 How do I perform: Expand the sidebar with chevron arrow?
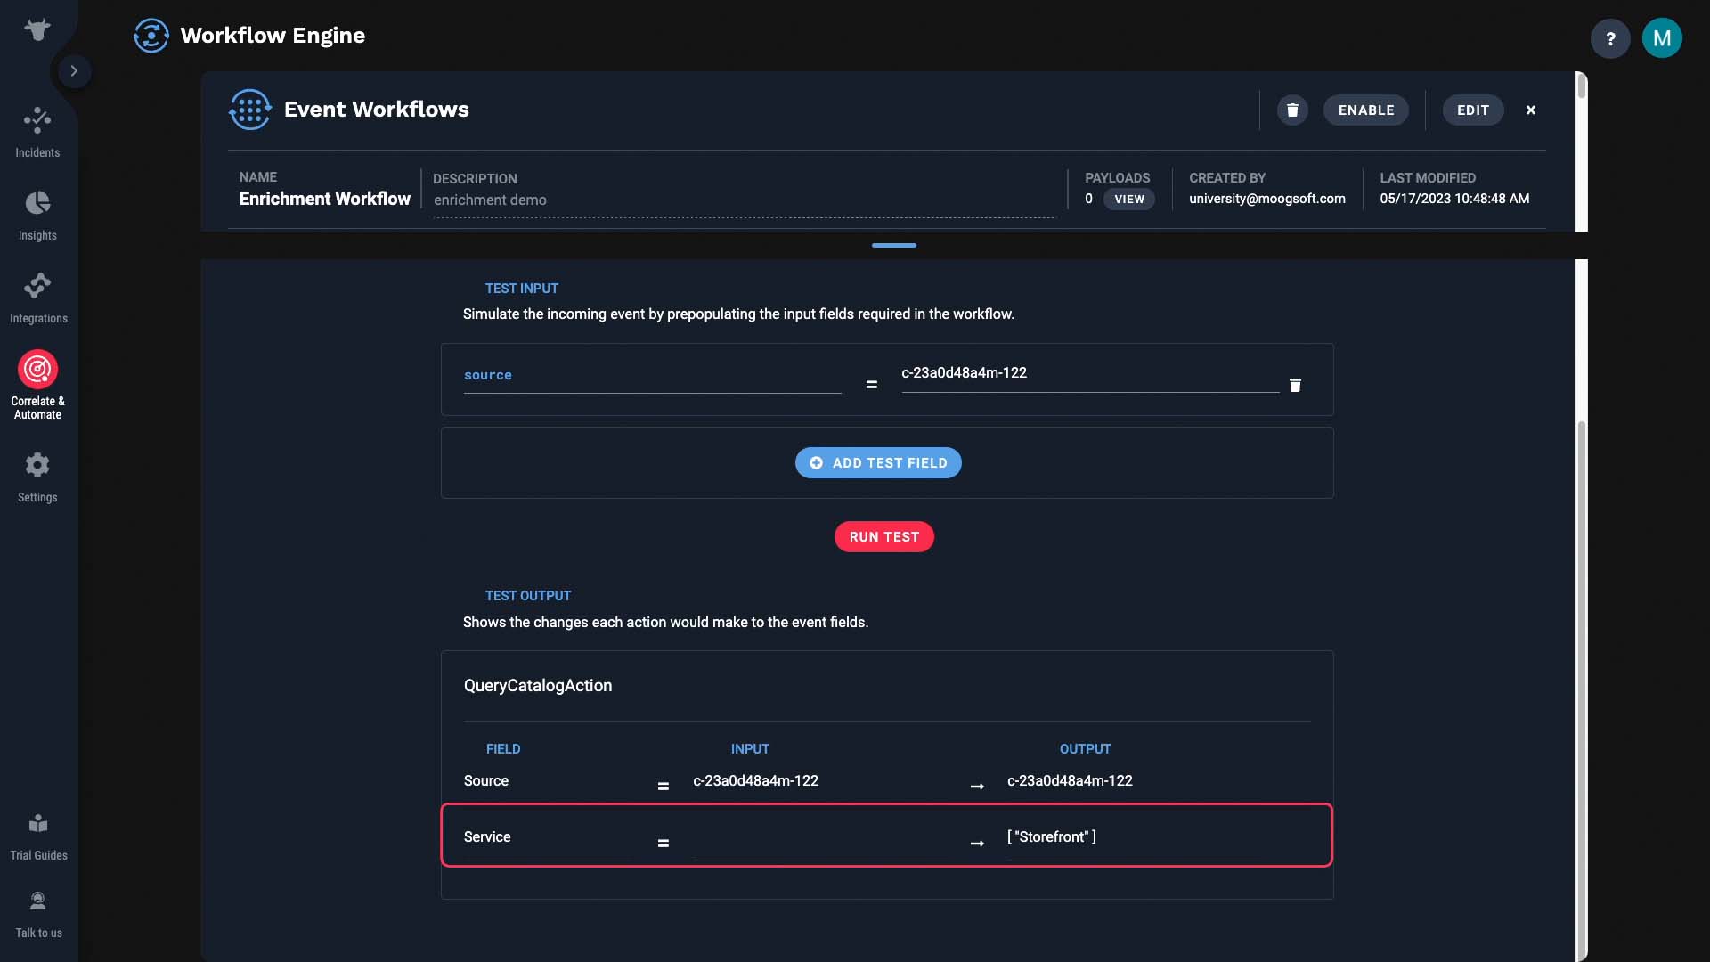pos(74,70)
